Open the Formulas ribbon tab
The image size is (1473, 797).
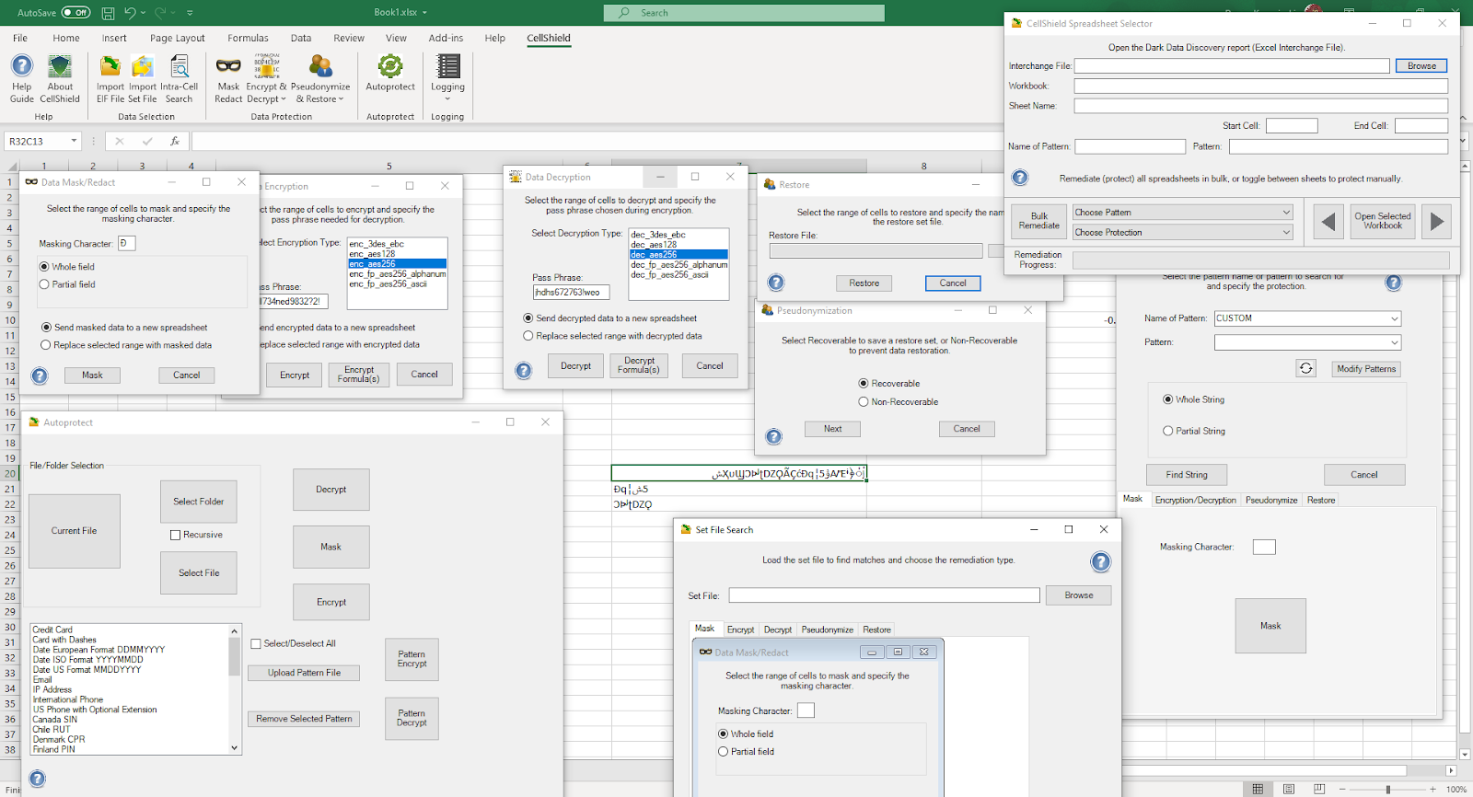(248, 38)
